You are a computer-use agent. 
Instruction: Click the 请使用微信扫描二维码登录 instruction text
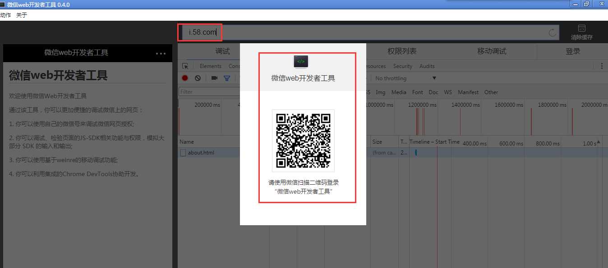pos(304,182)
